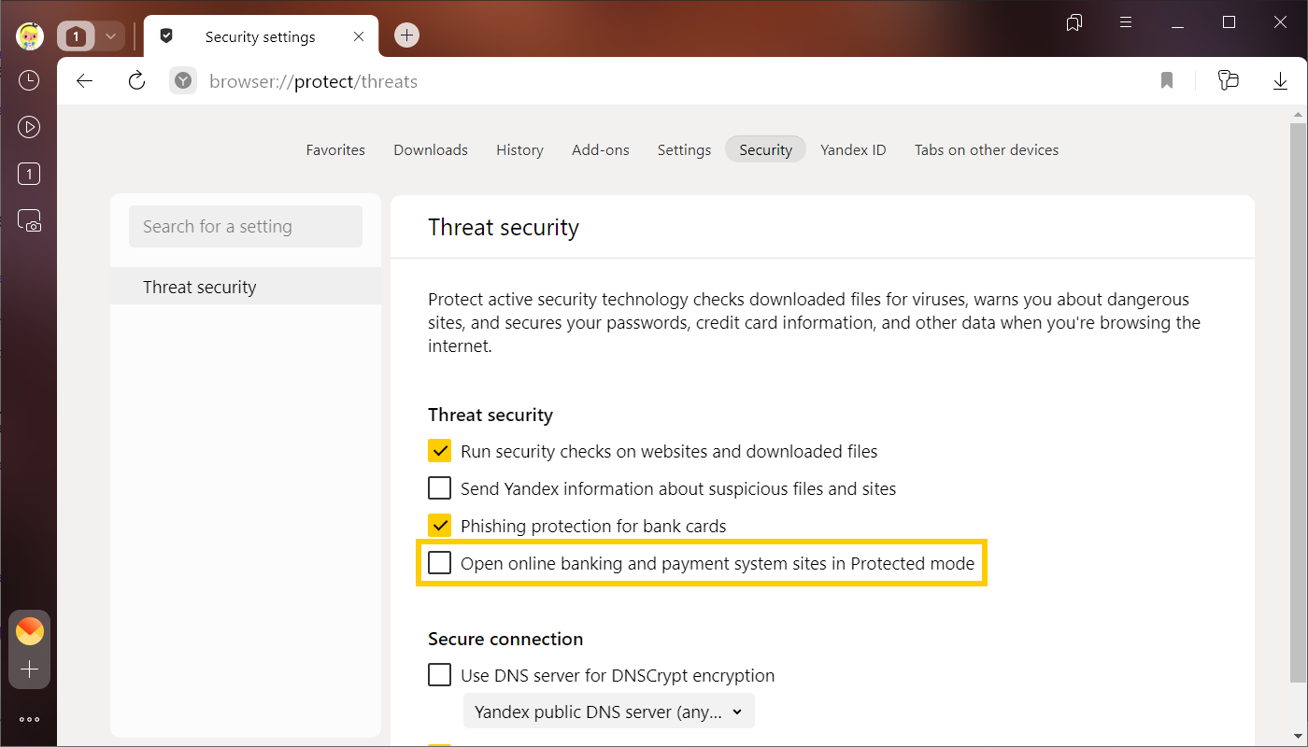Open the browser hamburger menu
This screenshot has height=747, width=1308.
click(1126, 22)
